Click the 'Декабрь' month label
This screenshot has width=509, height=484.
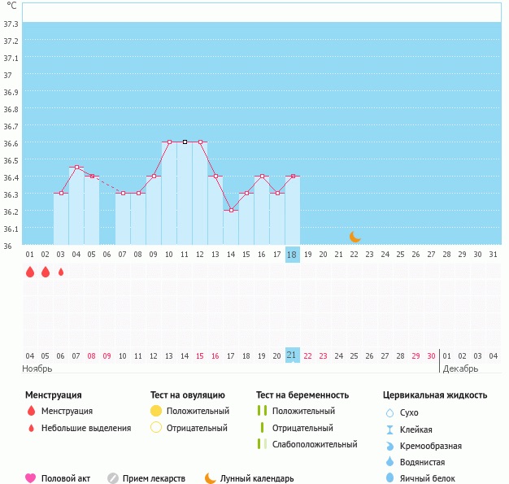460,368
